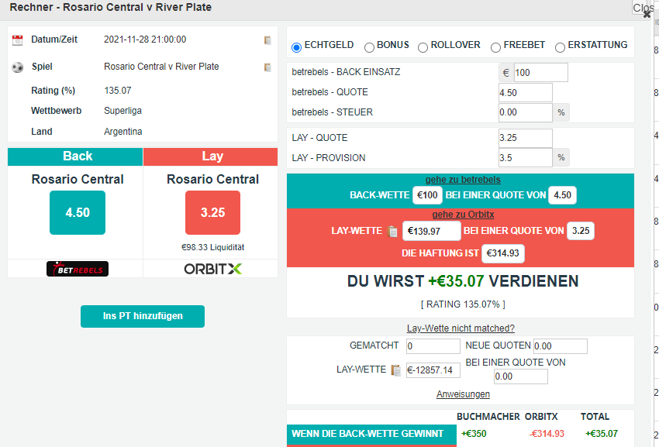
Task: Copy the Spiel match name clipboard icon
Action: (x=267, y=67)
